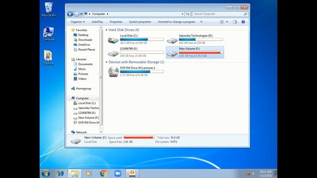Click the orange app taskbar icon

click(x=132, y=174)
